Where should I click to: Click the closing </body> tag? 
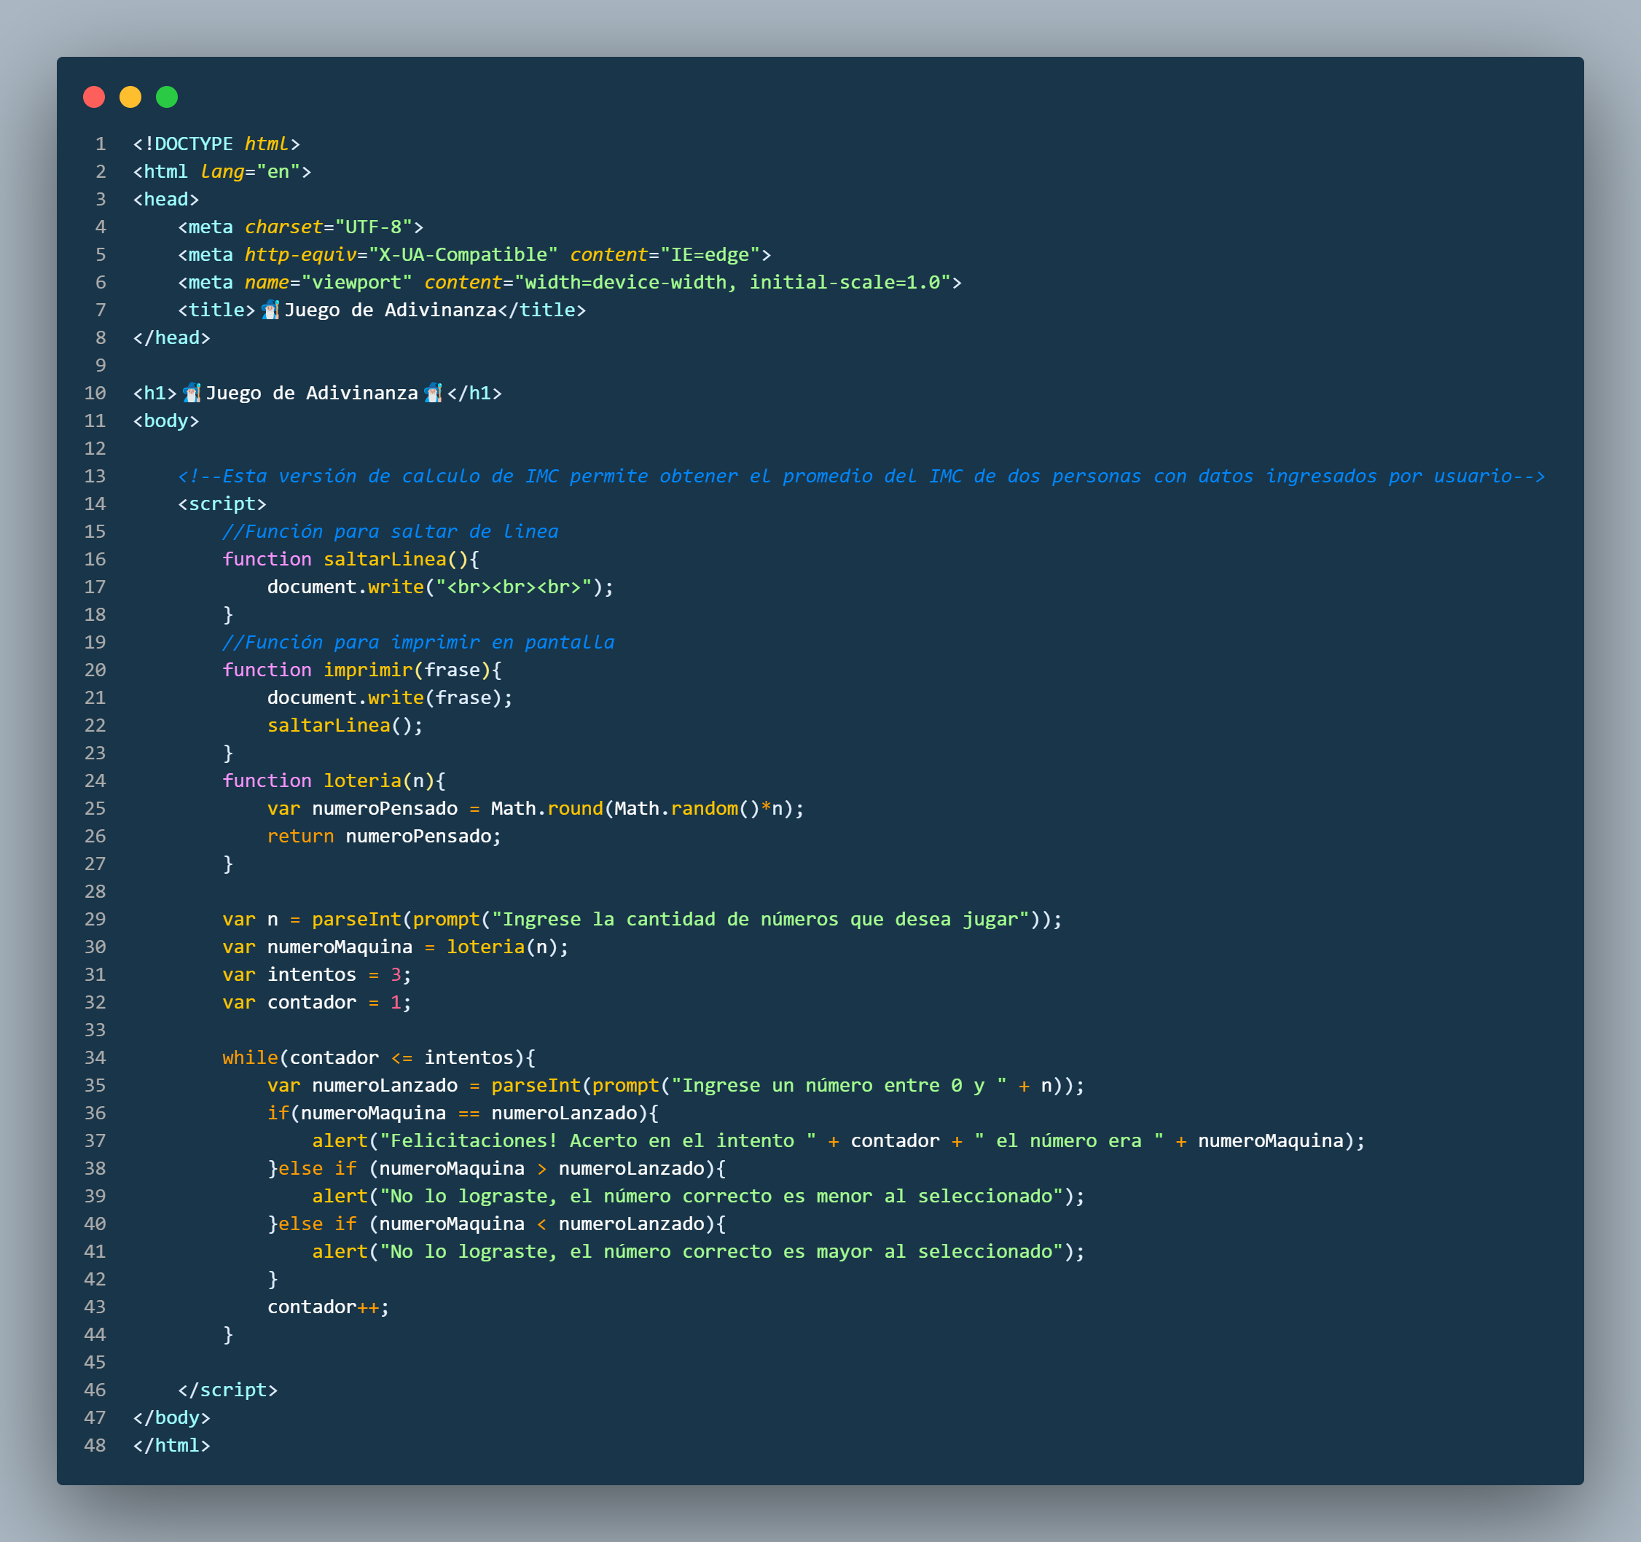[172, 1418]
